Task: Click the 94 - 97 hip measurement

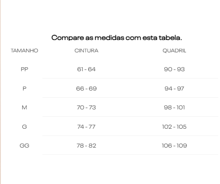Action: 174,89
